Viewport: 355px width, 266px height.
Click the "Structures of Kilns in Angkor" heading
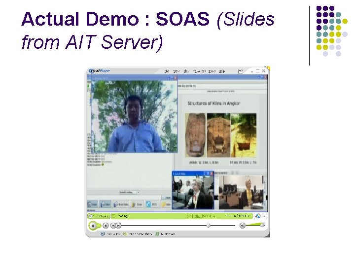coord(213,103)
